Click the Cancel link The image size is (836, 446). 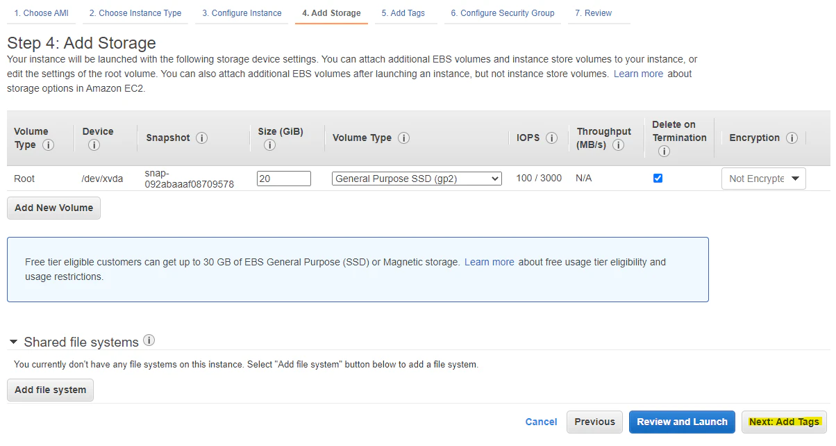[x=541, y=422]
